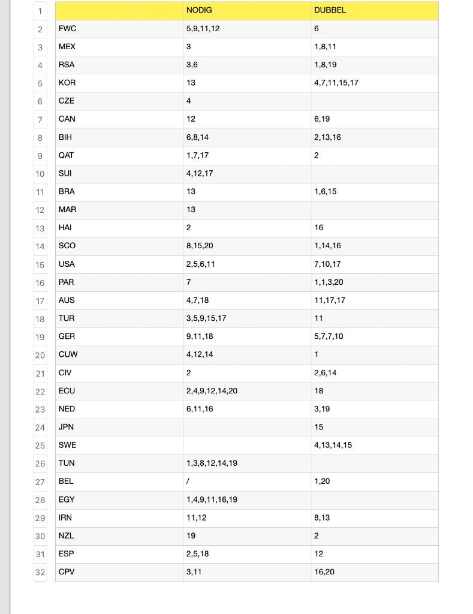Click the BEL cell with a slash

point(246,481)
